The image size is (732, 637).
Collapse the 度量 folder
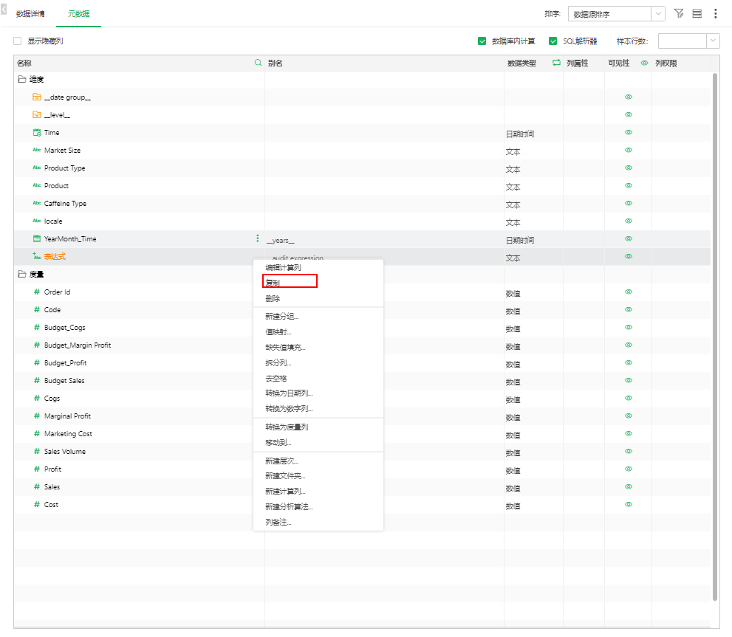coord(22,275)
